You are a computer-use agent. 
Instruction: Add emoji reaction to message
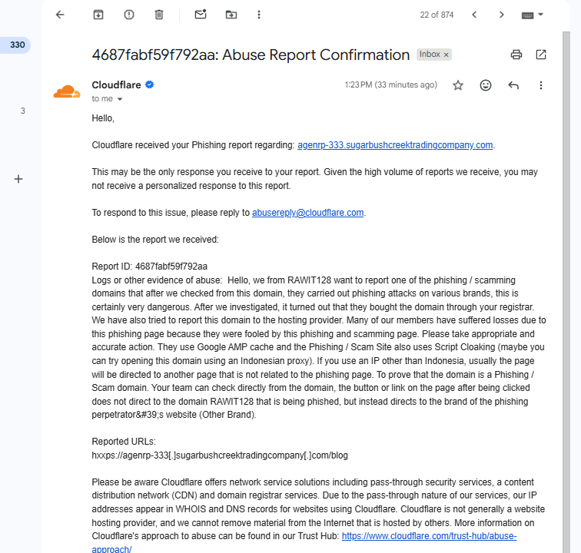pos(486,85)
